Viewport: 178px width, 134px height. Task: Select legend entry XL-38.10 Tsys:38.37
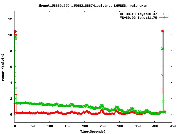(139, 14)
